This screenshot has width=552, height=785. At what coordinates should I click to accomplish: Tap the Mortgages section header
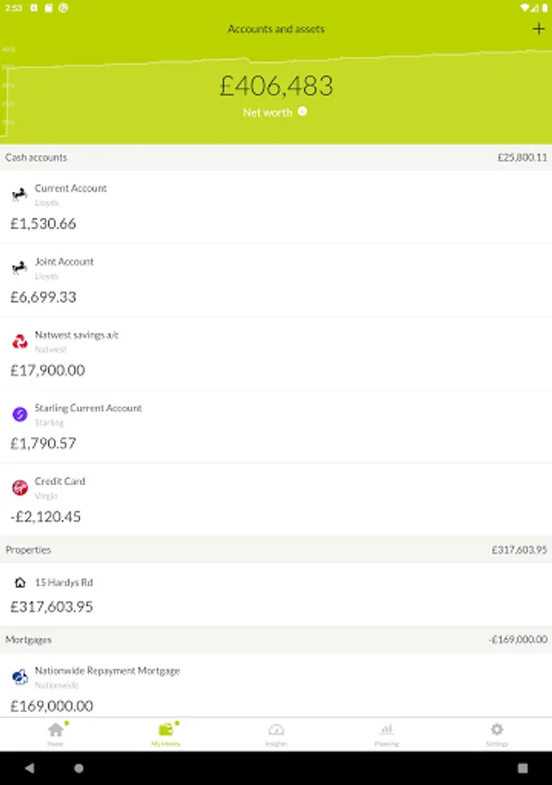point(276,640)
